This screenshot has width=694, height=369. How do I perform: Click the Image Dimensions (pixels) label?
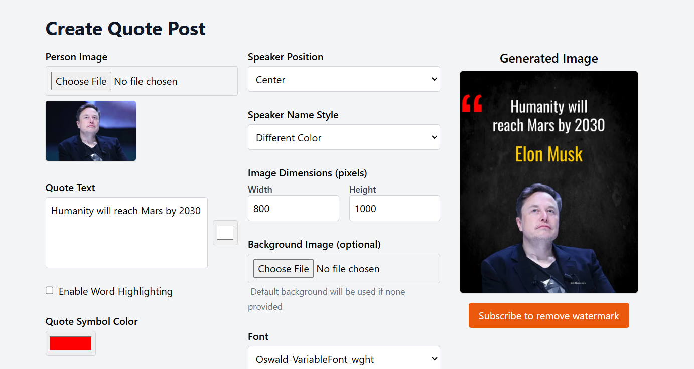click(x=308, y=173)
